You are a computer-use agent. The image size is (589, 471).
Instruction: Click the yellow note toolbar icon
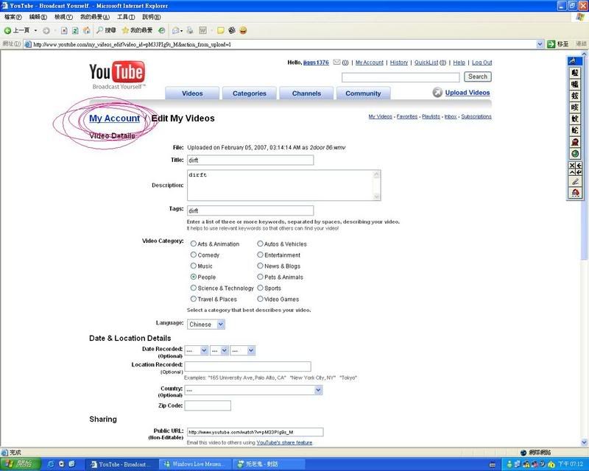tap(221, 30)
